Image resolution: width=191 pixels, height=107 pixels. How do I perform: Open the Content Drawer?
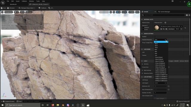pos(9,101)
